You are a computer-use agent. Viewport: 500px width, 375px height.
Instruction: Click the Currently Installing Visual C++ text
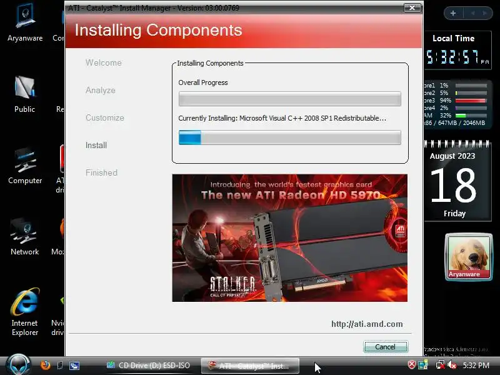click(282, 118)
